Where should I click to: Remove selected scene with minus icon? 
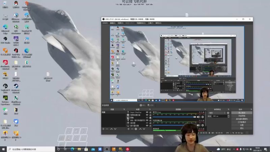pyautogui.click(x=107, y=129)
